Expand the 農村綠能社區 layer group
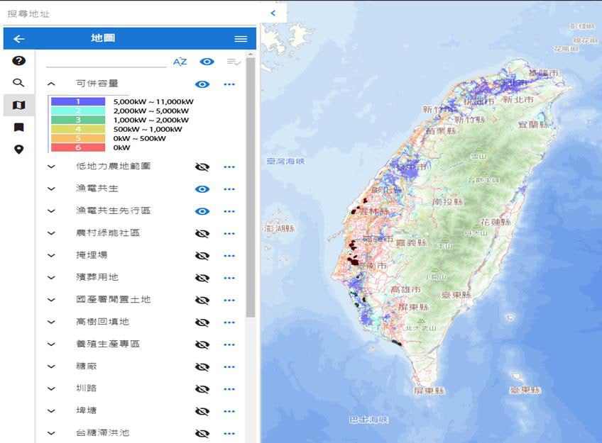 click(51, 233)
